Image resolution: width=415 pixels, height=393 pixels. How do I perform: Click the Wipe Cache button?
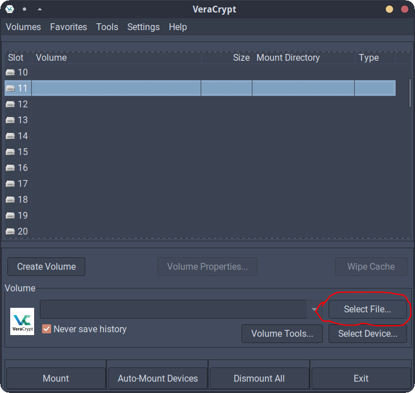pos(371,266)
